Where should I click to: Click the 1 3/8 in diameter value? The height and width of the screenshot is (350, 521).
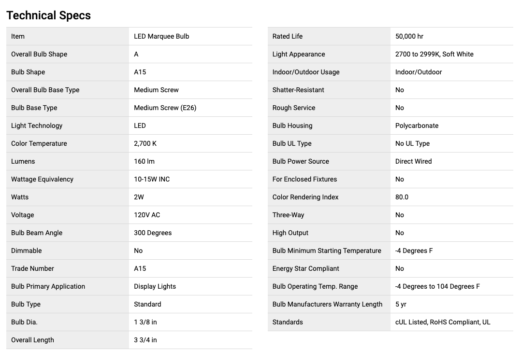coord(145,322)
